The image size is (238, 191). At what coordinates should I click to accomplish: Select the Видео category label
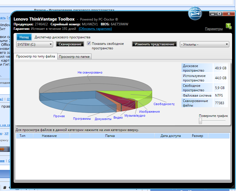point(118,117)
